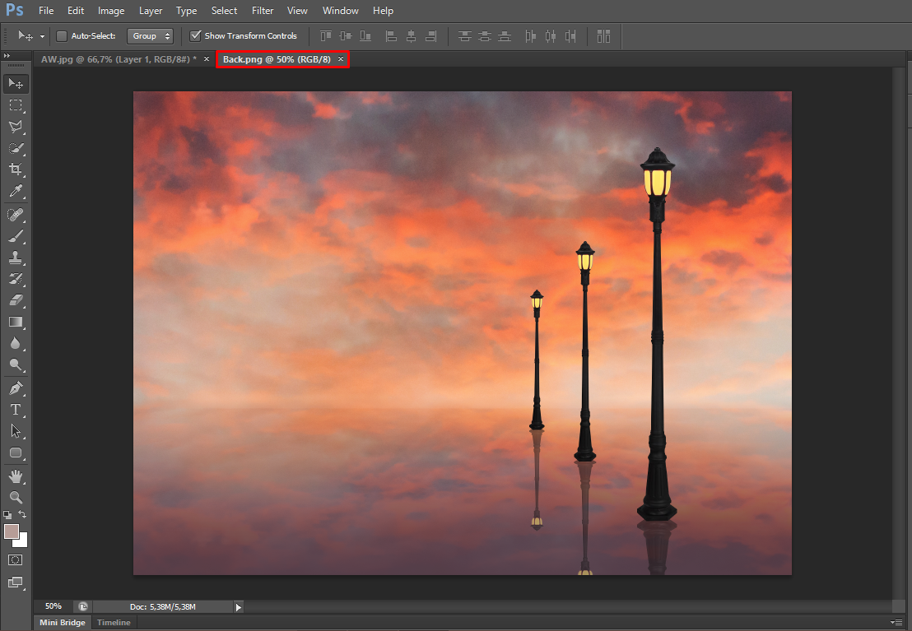The image size is (912, 631).
Task: Activate the Clone Stamp tool
Action: click(16, 257)
